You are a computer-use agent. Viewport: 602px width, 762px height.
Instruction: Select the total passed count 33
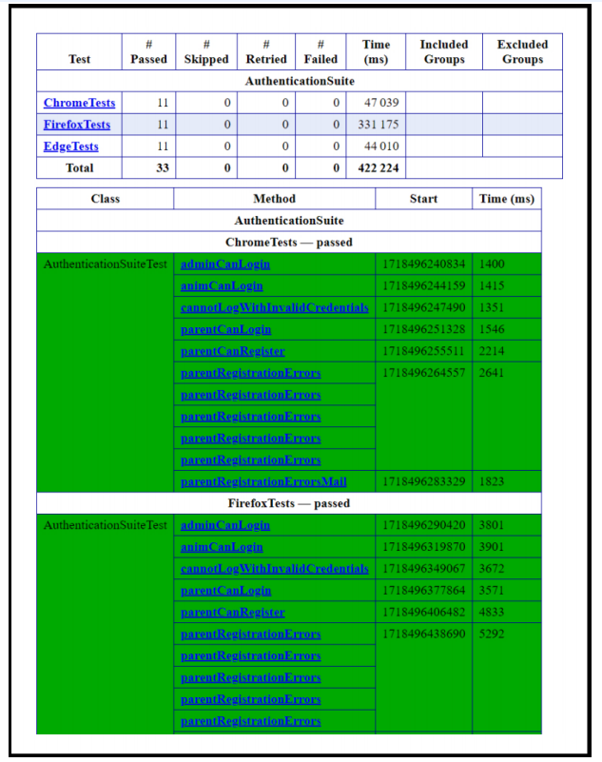point(163,168)
